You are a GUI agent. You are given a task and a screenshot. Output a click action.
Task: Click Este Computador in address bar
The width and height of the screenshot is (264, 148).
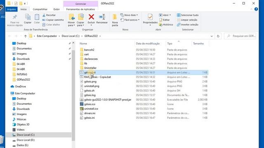(47, 36)
